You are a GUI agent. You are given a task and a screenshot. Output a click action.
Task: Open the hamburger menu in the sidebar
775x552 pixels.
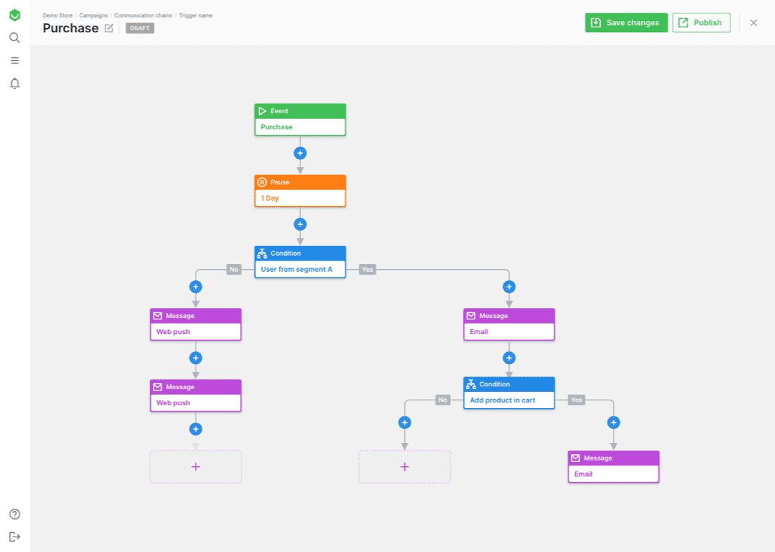pyautogui.click(x=15, y=60)
